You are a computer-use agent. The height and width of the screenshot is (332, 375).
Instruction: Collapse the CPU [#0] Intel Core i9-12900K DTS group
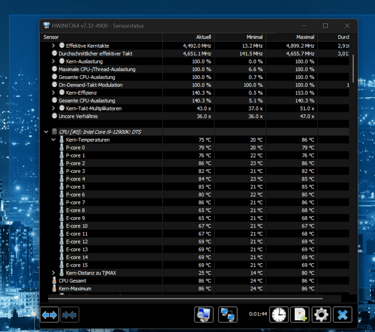(x=46, y=132)
